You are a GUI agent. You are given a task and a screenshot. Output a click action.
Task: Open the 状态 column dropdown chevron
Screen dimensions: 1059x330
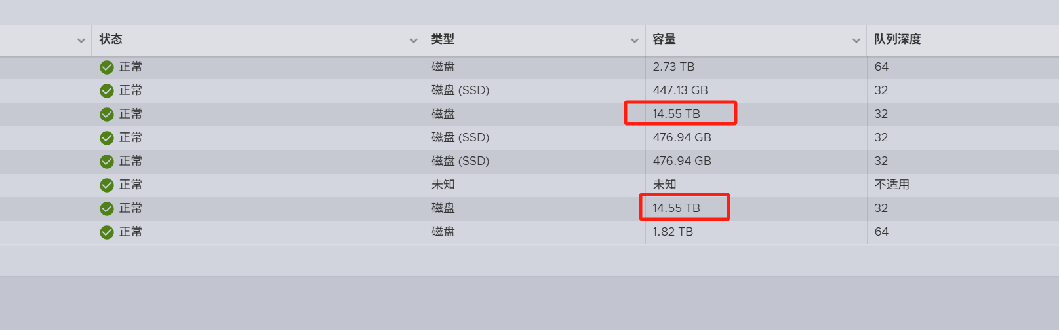(x=413, y=41)
